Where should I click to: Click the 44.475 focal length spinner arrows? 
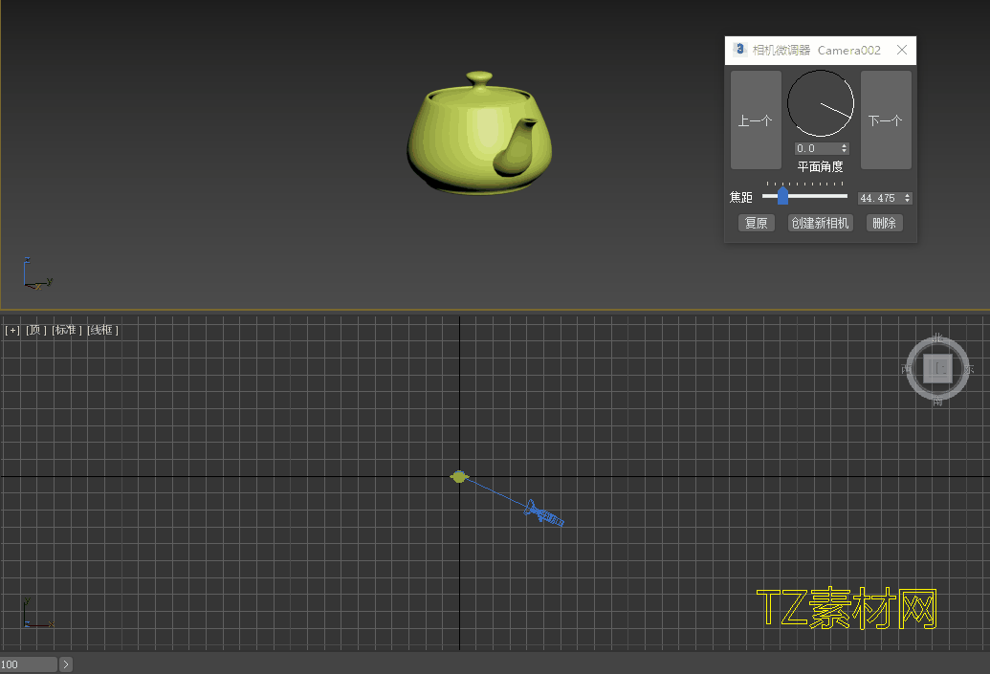(907, 198)
